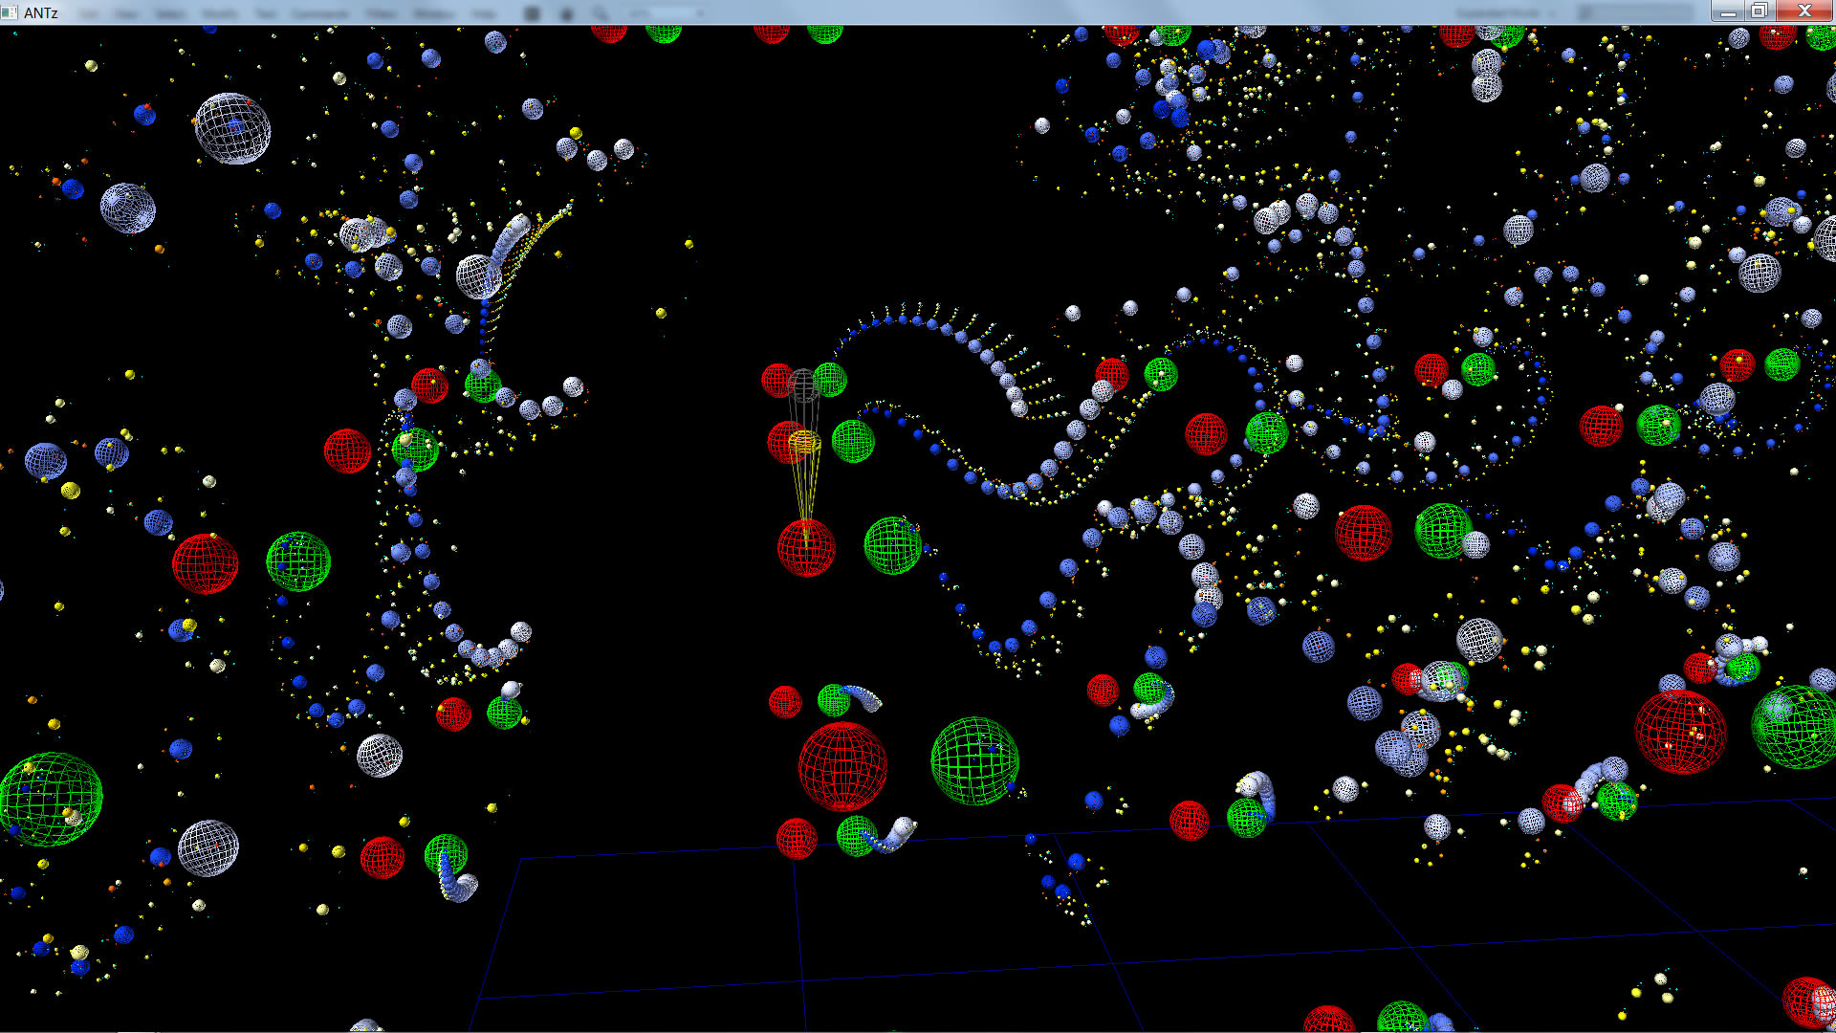The image size is (1836, 1033).
Task: Click the white wireframe sphere at lower-left corner
Action: pos(208,847)
